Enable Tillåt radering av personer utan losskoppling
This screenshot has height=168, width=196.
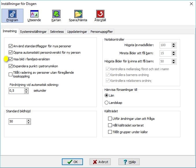click(10, 74)
